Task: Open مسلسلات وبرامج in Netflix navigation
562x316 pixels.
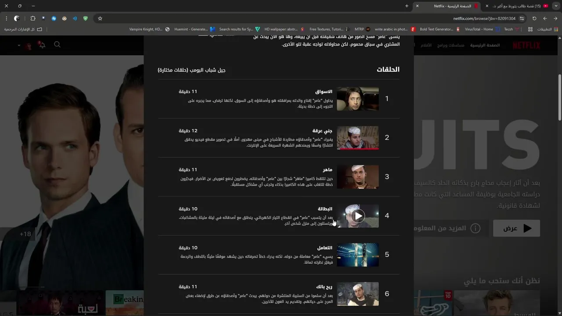Action: (x=451, y=45)
